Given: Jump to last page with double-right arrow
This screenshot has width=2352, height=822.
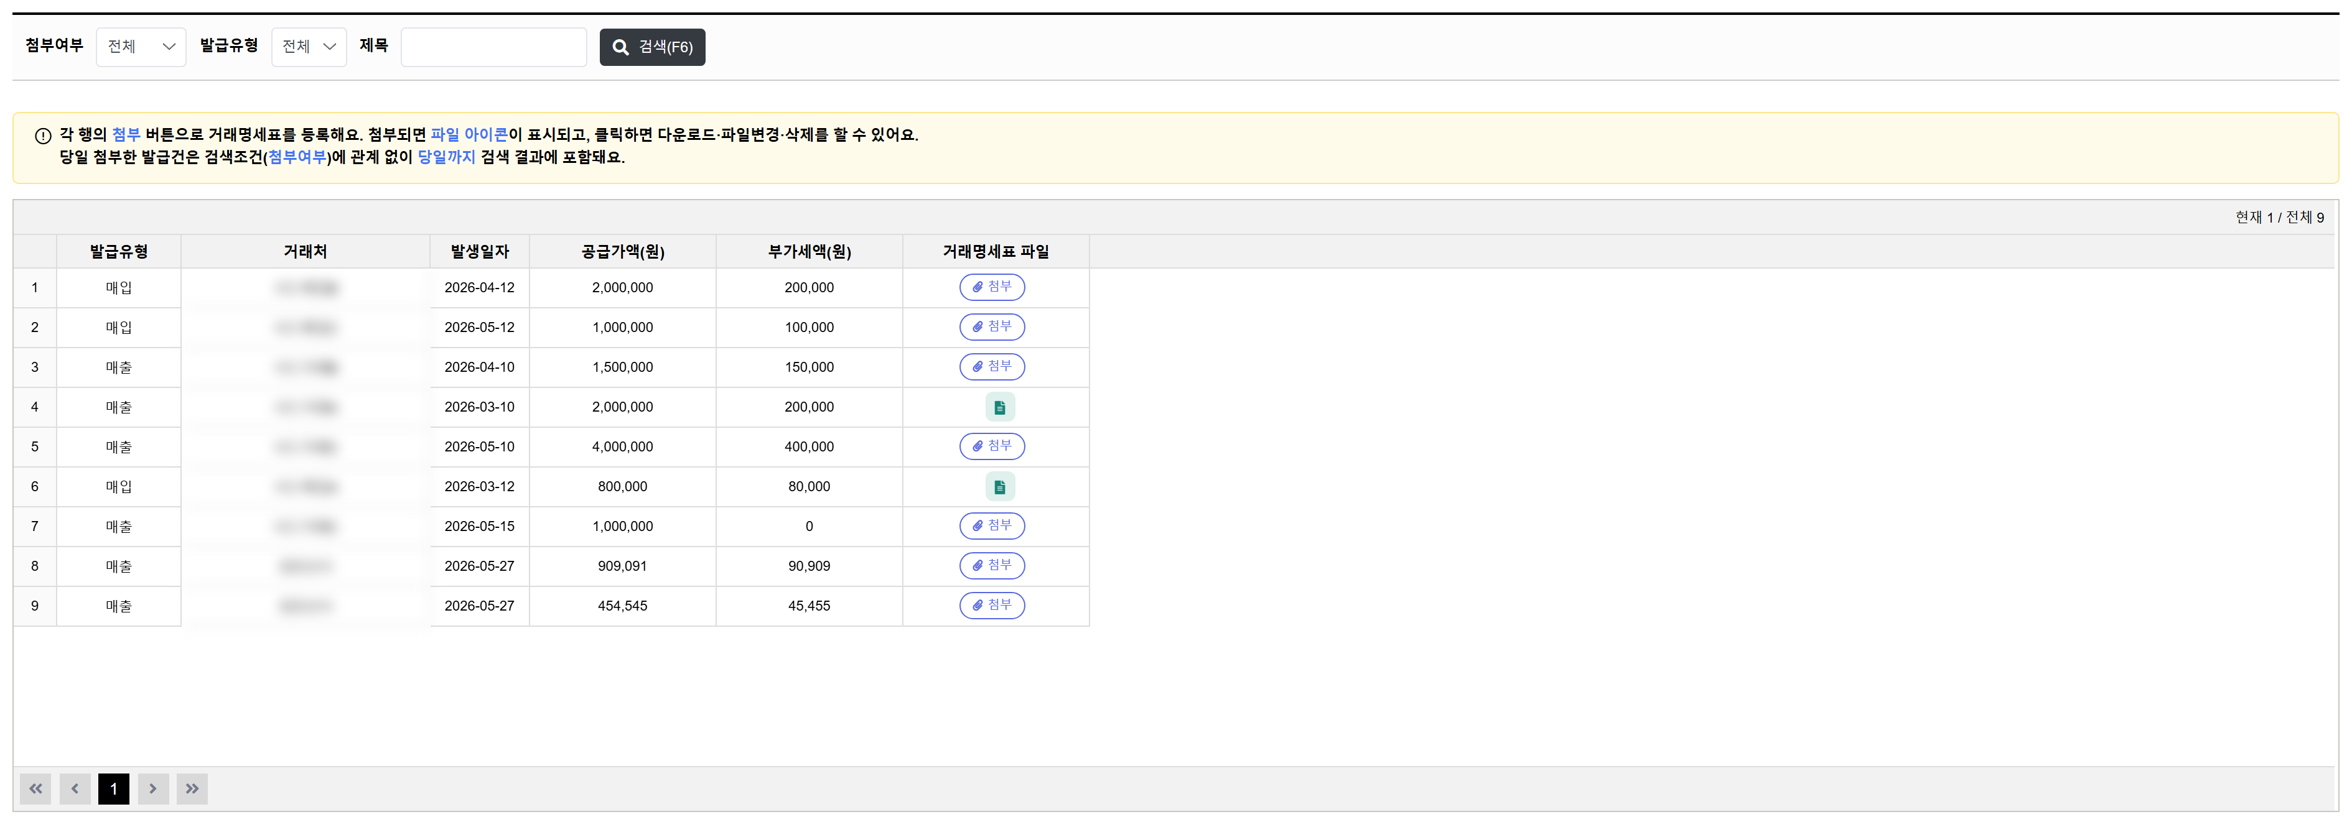Looking at the screenshot, I should click(x=193, y=788).
